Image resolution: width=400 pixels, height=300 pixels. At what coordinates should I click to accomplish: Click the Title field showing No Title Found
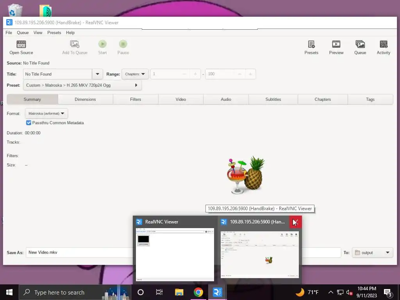58,74
